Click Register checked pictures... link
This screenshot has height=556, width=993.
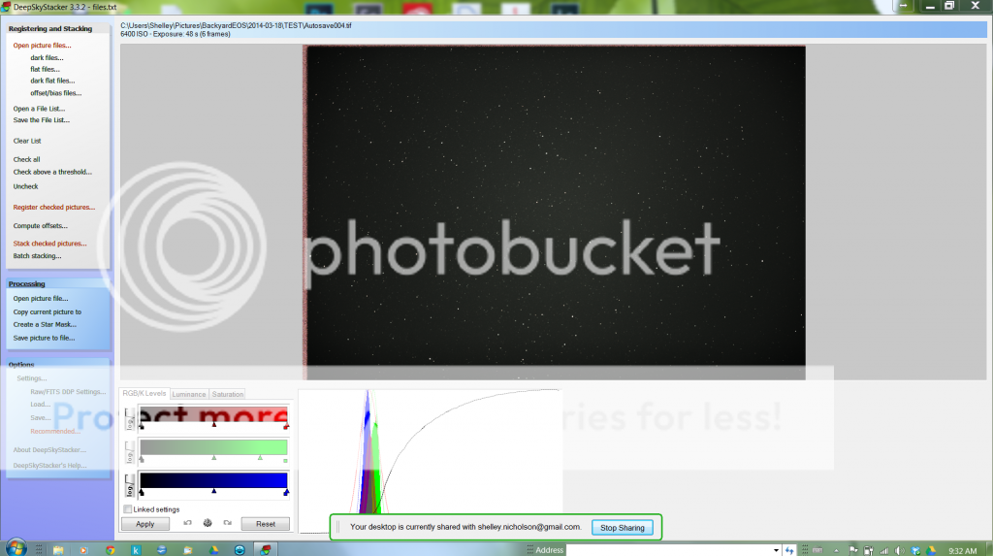(54, 208)
